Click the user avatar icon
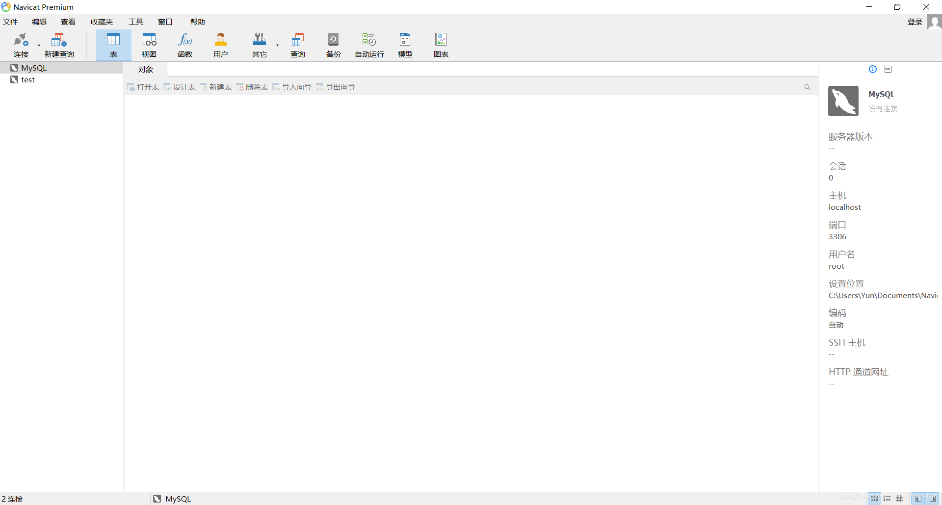 click(x=935, y=22)
